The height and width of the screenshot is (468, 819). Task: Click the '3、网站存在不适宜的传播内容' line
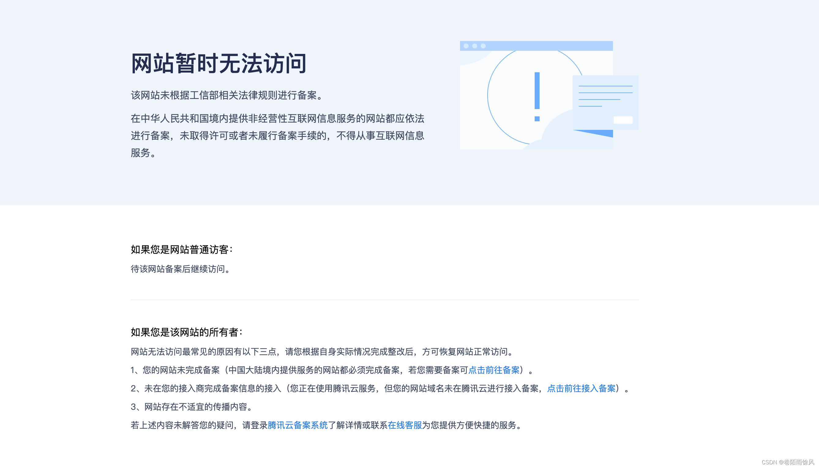click(x=192, y=407)
